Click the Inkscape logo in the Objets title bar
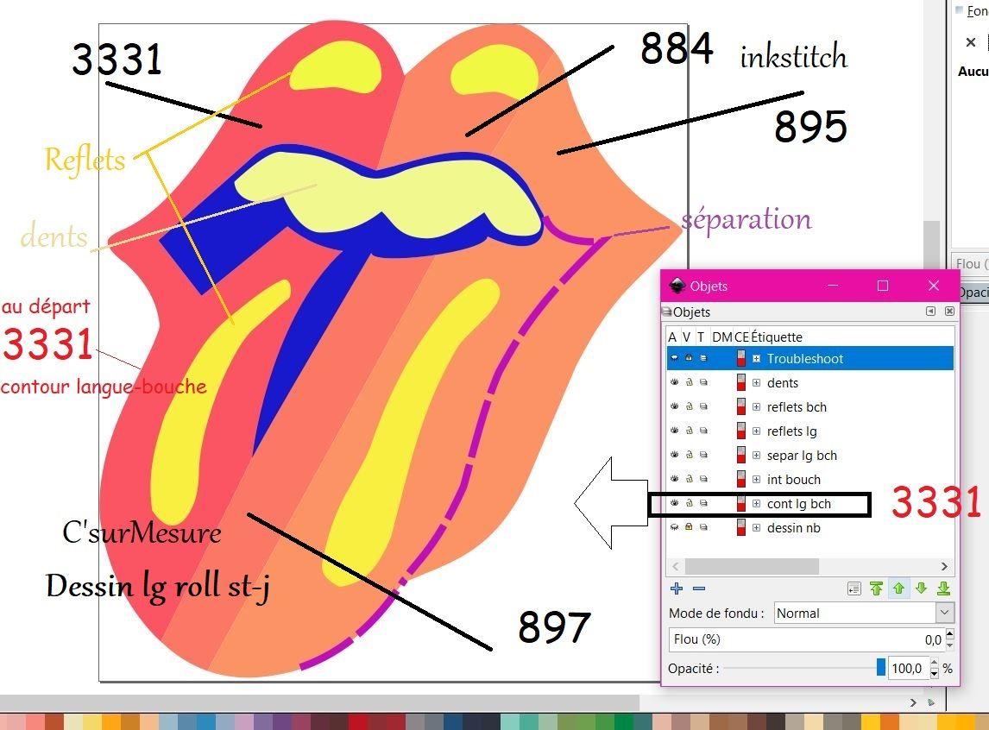989x730 pixels. [x=677, y=286]
